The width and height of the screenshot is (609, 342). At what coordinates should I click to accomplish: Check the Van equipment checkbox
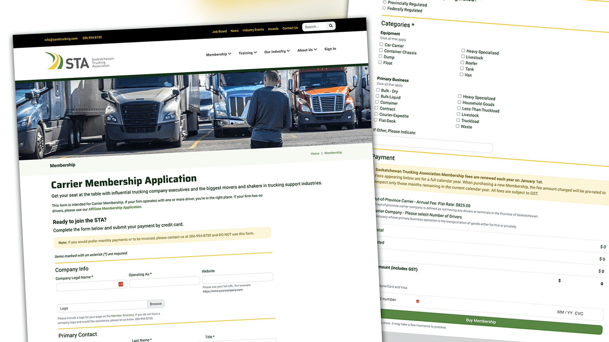[x=462, y=74]
